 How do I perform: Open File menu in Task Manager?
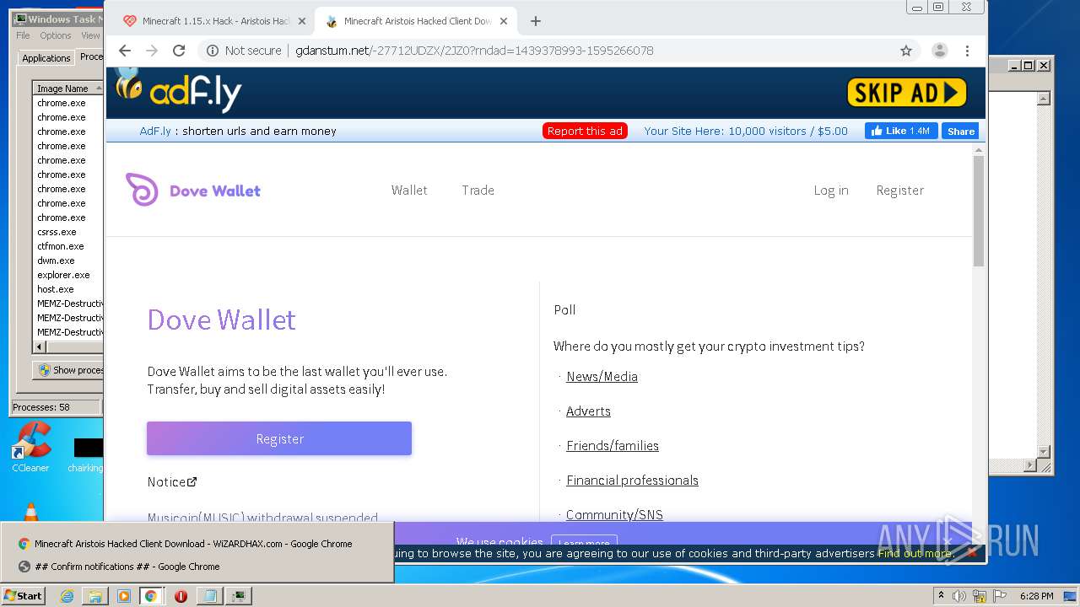23,35
